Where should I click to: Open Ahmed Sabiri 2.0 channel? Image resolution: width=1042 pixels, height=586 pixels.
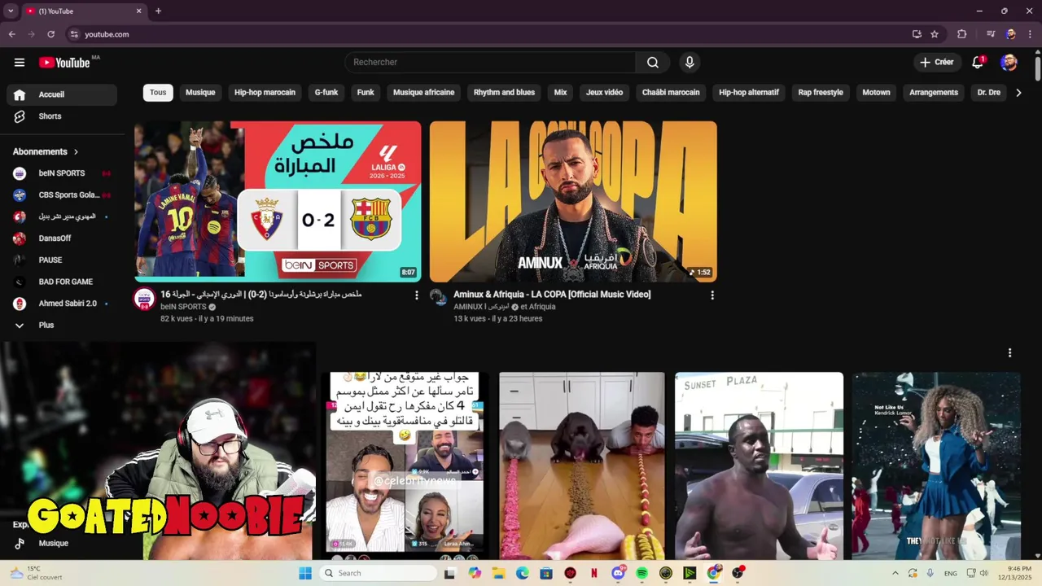coord(62,304)
